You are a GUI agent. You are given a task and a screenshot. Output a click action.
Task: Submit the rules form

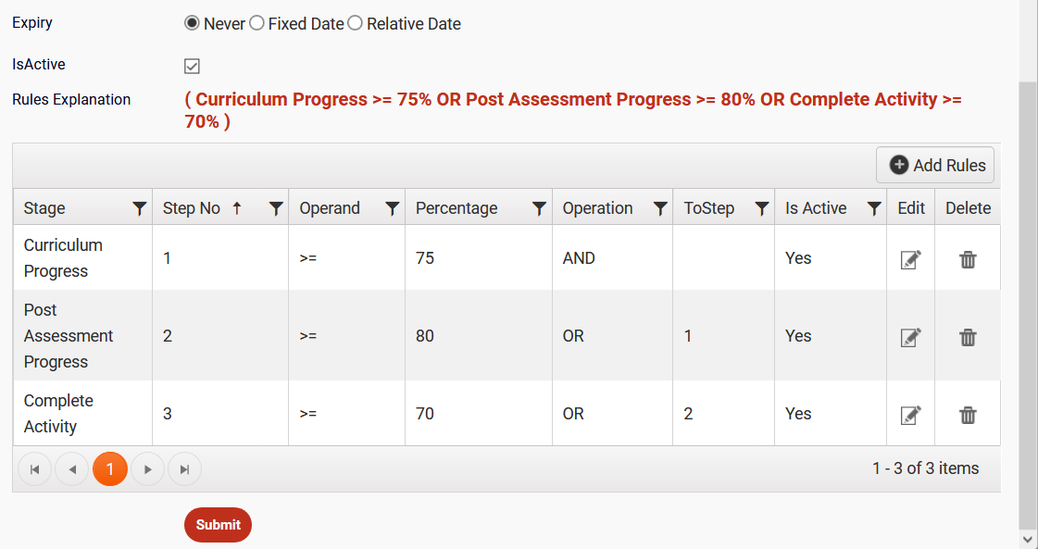coord(218,525)
